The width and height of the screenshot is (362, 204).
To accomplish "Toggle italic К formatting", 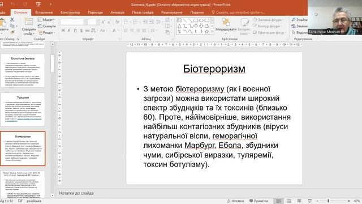I will (69, 30).
